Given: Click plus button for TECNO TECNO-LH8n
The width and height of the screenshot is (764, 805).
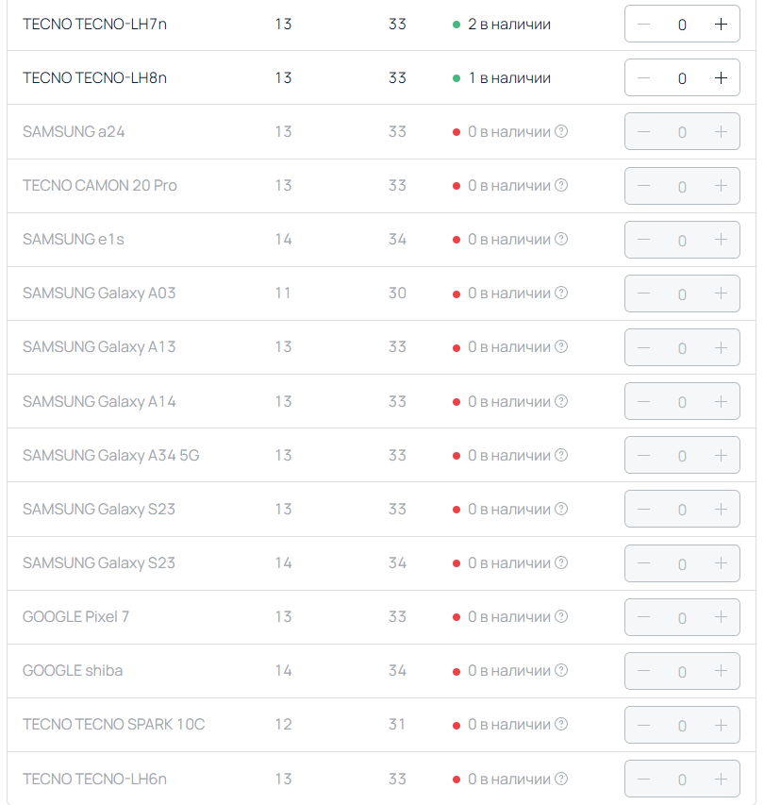Looking at the screenshot, I should [721, 78].
